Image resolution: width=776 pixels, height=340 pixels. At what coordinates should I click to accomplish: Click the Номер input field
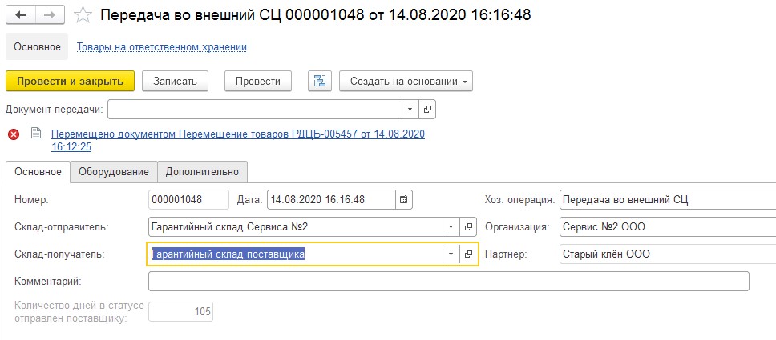click(x=188, y=200)
